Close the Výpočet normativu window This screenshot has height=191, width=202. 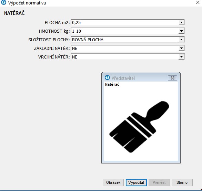pyautogui.click(x=198, y=2)
